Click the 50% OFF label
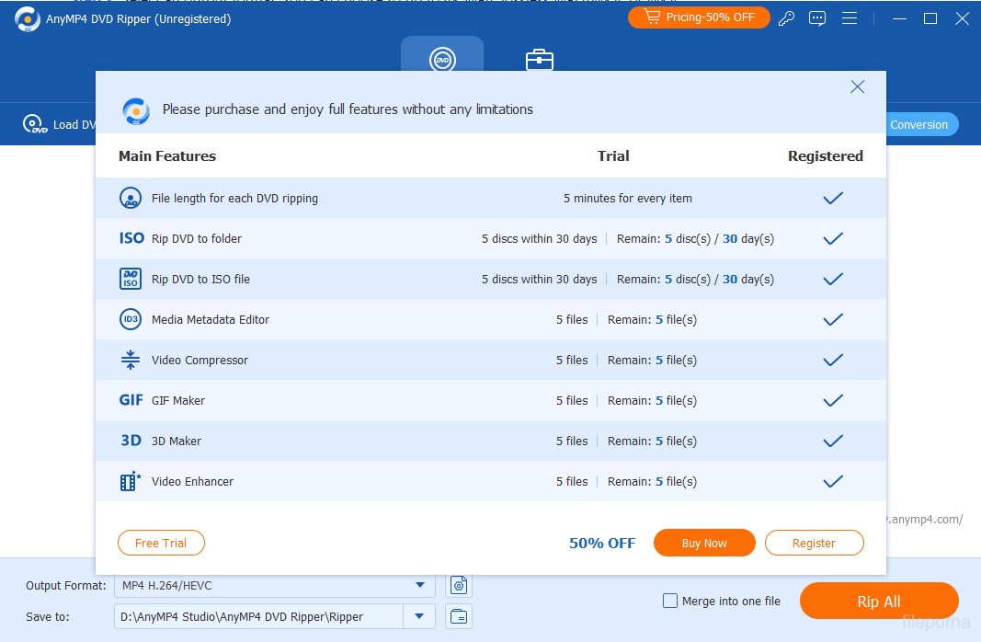The height and width of the screenshot is (642, 981). 602,544
